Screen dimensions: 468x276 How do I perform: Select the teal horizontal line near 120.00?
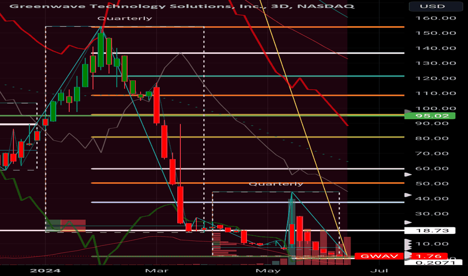pyautogui.click(x=248, y=76)
